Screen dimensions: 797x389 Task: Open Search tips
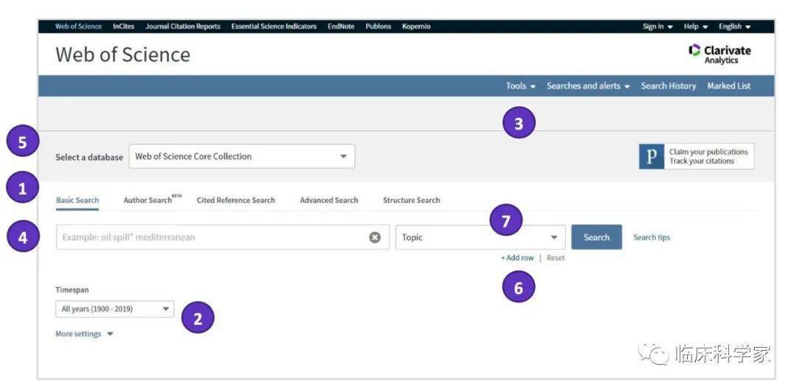tap(652, 237)
